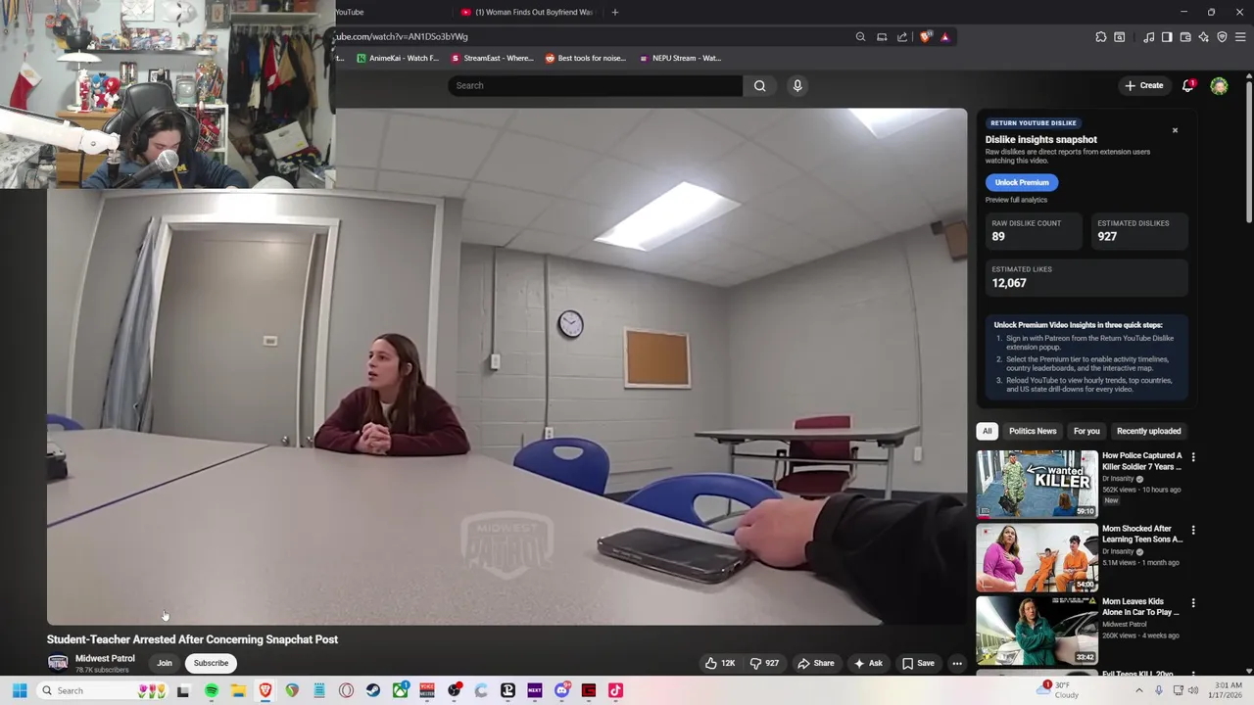Screen dimensions: 1254x705
Task: Open options menu for Mom Shocked video
Action: (x=1193, y=530)
